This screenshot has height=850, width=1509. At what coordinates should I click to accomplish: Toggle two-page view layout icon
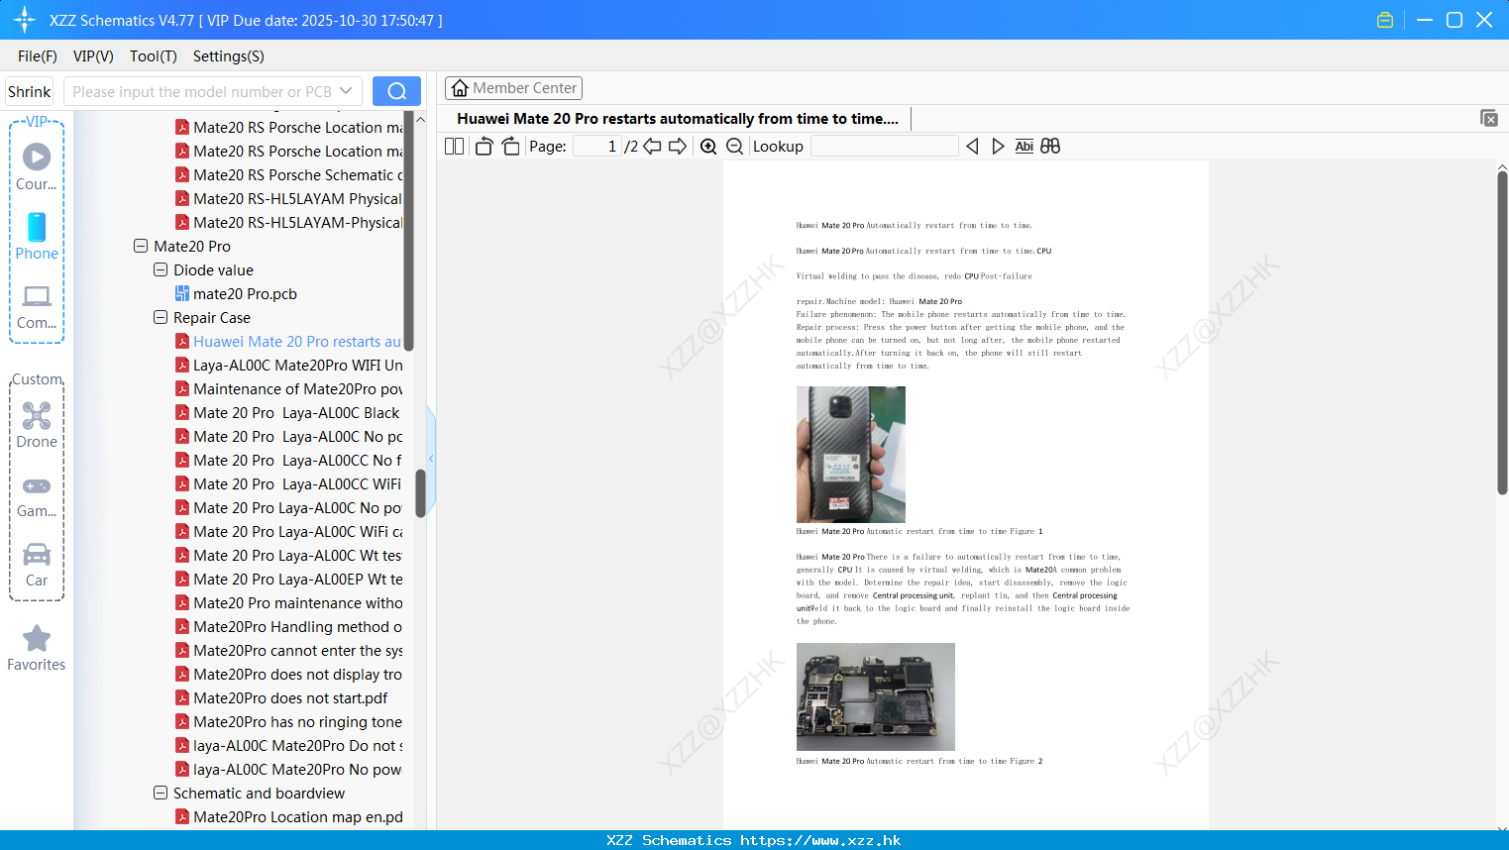[455, 147]
